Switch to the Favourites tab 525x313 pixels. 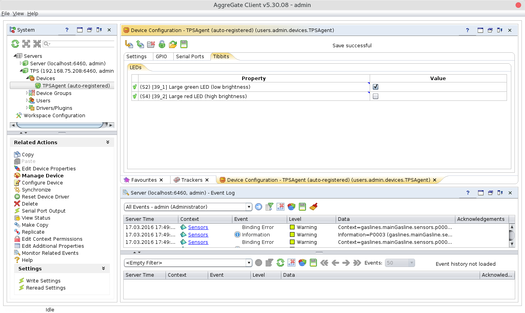(144, 180)
